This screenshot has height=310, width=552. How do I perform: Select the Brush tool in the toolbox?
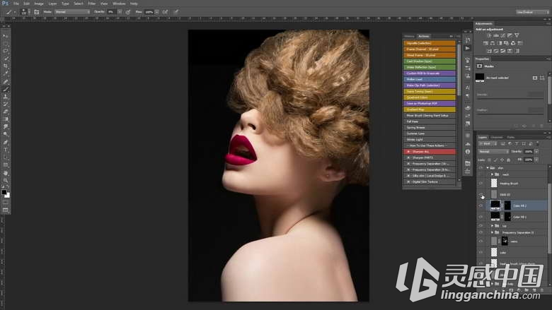click(x=5, y=89)
